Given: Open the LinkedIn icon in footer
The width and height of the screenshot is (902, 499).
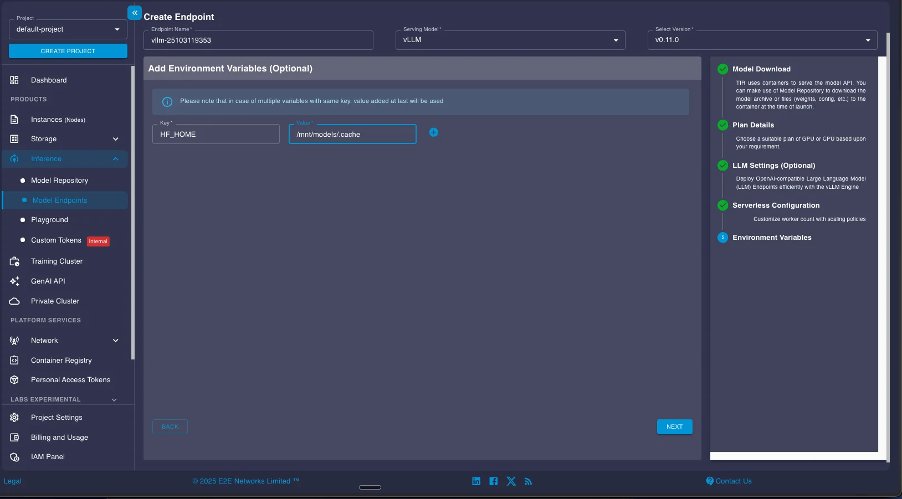Looking at the screenshot, I should 476,481.
